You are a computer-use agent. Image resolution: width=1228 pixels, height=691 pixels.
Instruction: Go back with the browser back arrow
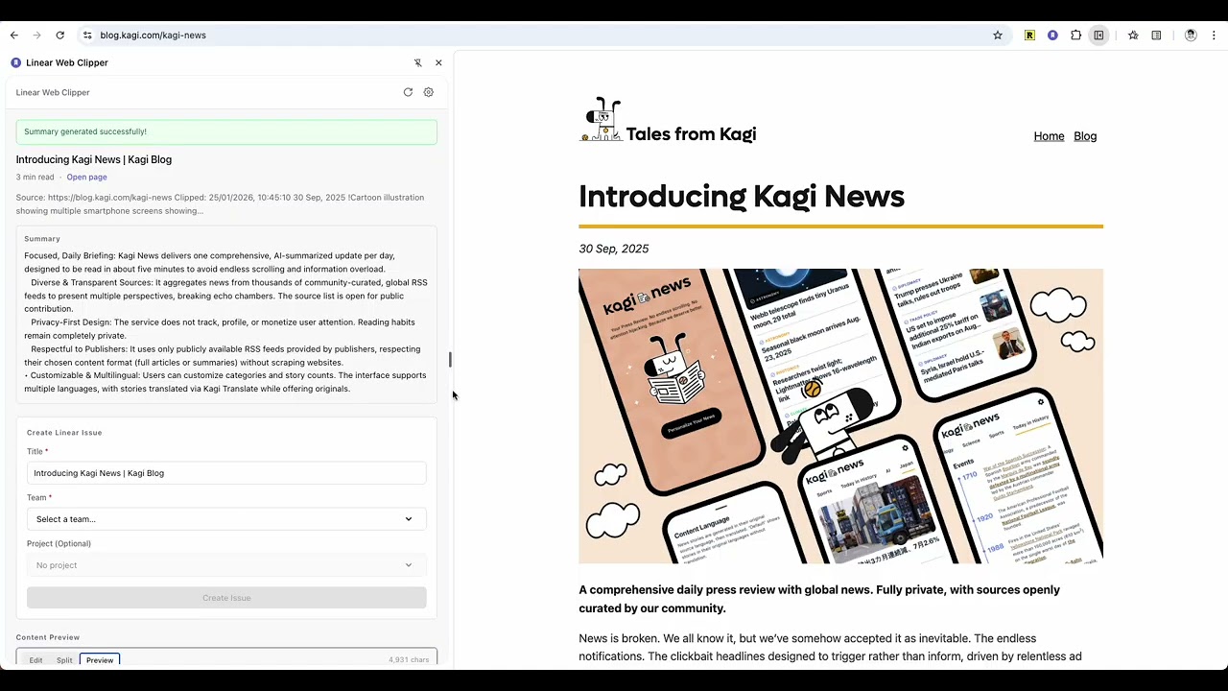(13, 36)
